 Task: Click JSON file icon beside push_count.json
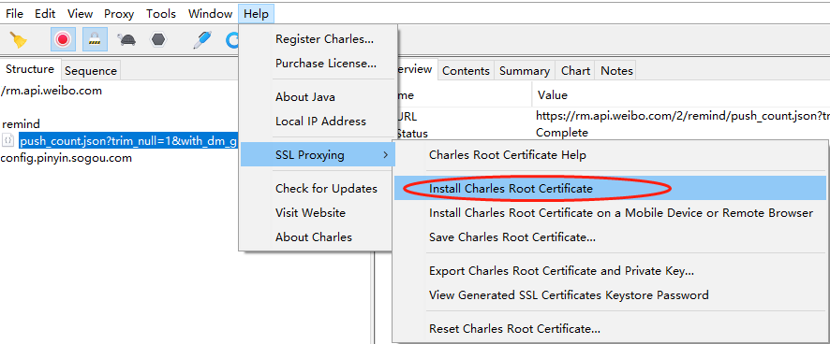(7, 140)
